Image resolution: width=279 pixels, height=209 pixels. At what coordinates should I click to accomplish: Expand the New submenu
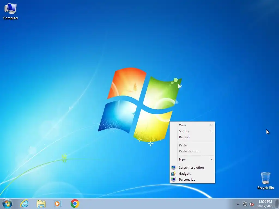tap(192, 159)
